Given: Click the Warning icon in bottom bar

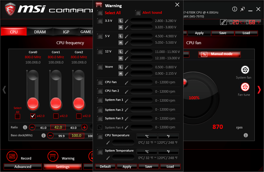Looking at the screenshot, I should [53, 156].
